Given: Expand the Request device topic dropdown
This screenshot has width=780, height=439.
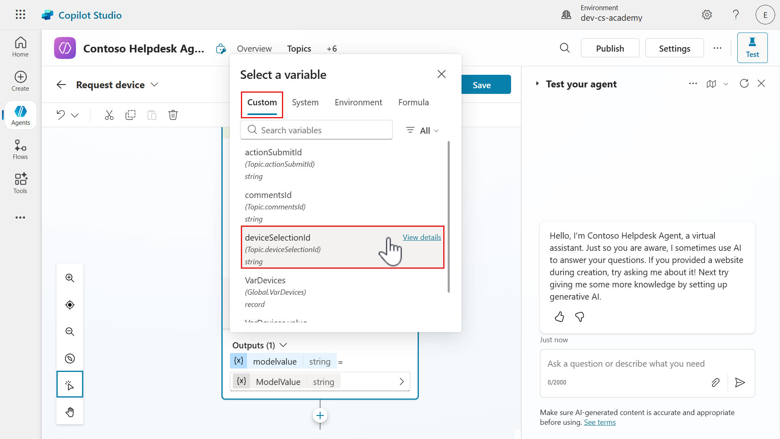Looking at the screenshot, I should 154,85.
